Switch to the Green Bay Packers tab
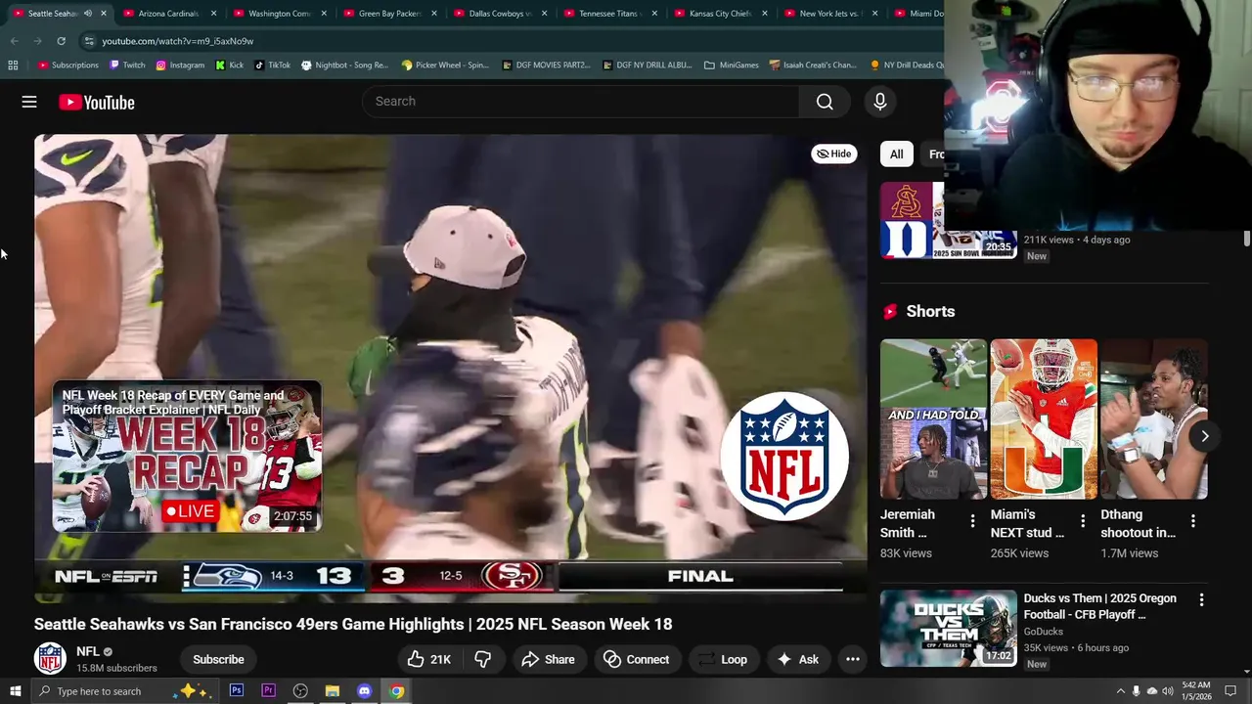1252x704 pixels. 388,14
